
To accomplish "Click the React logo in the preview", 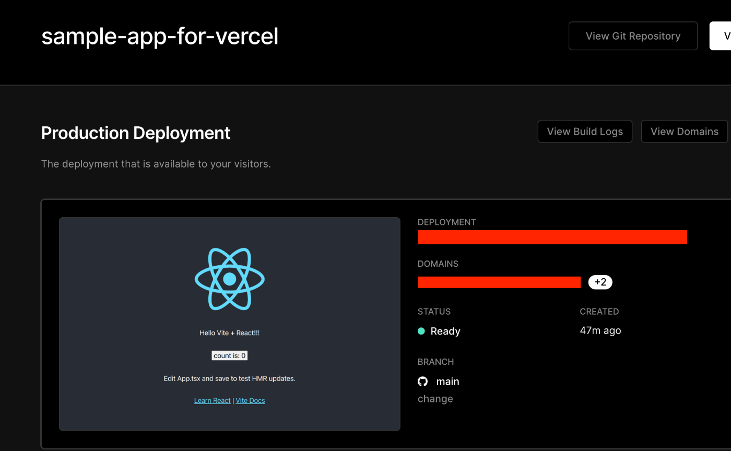I will coord(230,279).
